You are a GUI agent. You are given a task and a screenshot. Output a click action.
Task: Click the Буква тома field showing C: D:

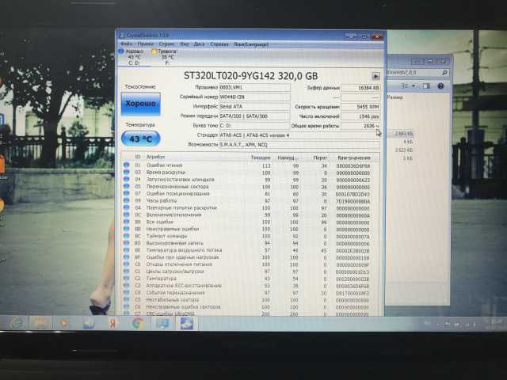coord(254,125)
